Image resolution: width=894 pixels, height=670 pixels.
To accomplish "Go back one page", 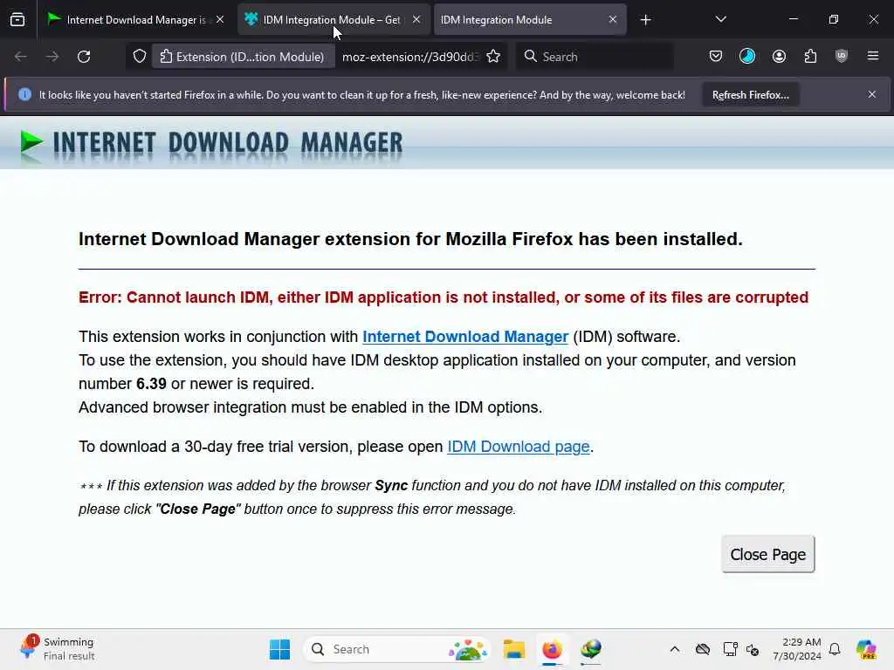I will click(21, 57).
